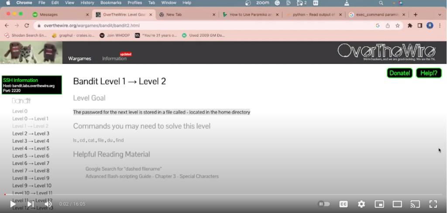Play the video
Viewport: 447px width, 213px height.
(x=13, y=204)
